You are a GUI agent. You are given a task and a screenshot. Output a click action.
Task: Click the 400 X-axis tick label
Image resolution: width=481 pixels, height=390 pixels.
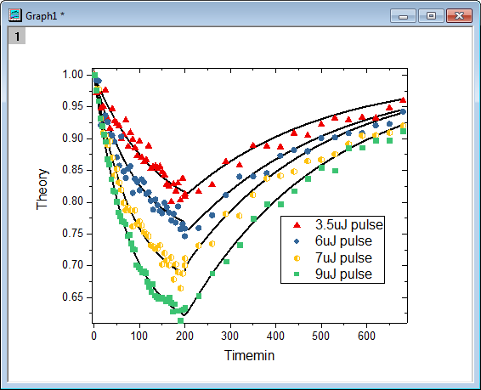click(x=275, y=336)
